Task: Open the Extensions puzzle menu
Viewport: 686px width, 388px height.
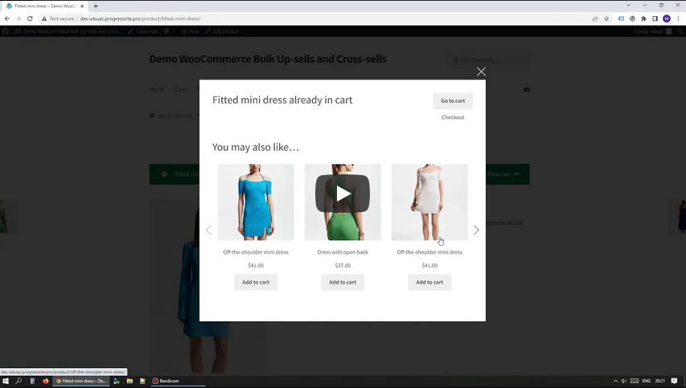Action: [643, 18]
